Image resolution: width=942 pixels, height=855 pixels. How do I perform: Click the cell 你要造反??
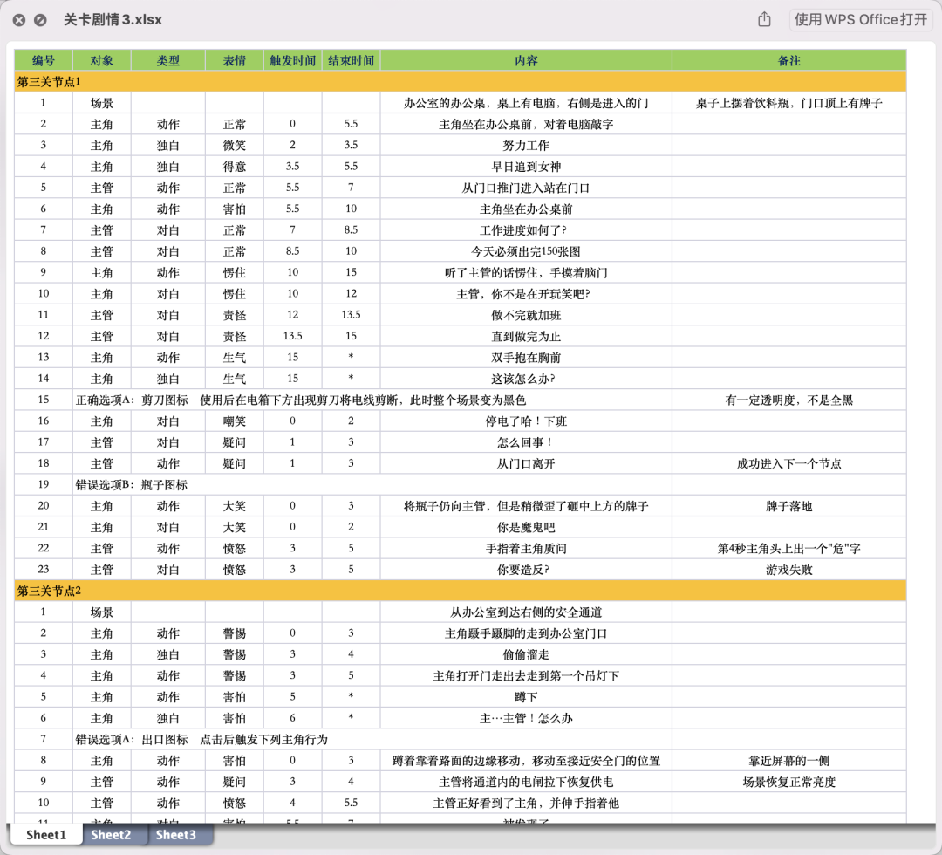pos(526,569)
